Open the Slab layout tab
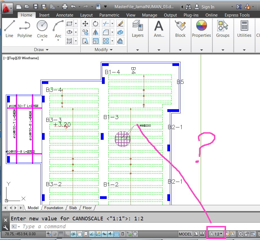The height and width of the screenshot is (240, 260). point(73,208)
